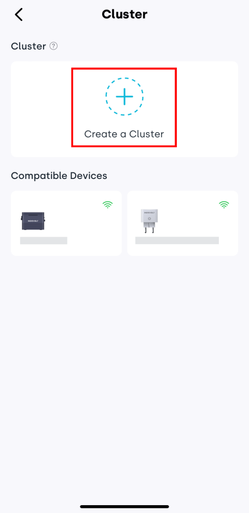Viewport: 249px width, 513px height.
Task: Tap the Create a Cluster label
Action: tap(124, 134)
